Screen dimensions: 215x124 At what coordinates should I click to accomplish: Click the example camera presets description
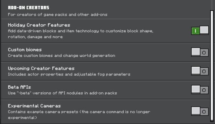pos(79,115)
